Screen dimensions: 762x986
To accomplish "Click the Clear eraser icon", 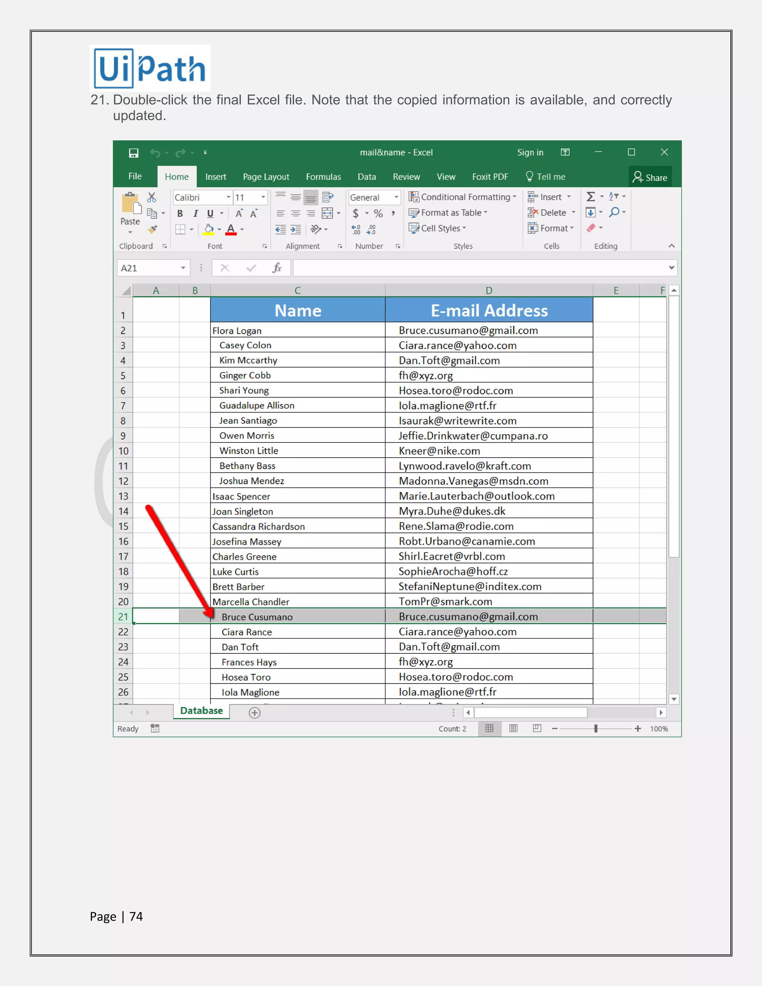I will (591, 228).
